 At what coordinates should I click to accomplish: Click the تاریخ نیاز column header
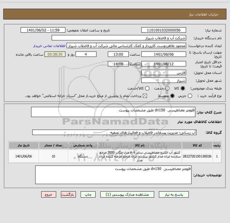tap(24, 145)
